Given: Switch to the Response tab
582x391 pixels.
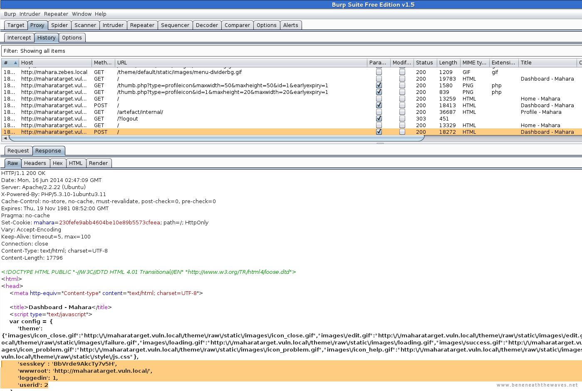Looking at the screenshot, I should click(x=48, y=150).
